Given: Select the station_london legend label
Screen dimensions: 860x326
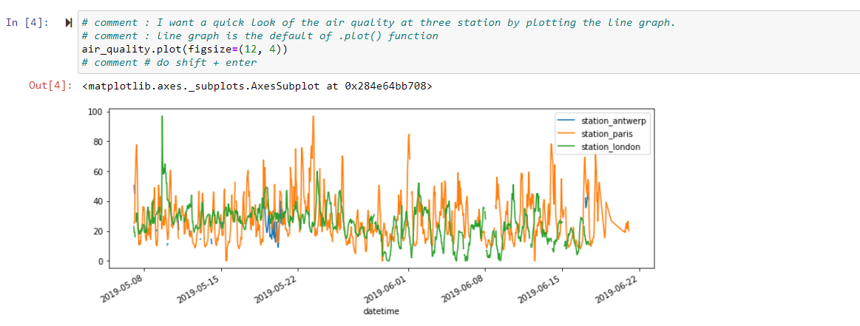Looking at the screenshot, I should (x=606, y=147).
